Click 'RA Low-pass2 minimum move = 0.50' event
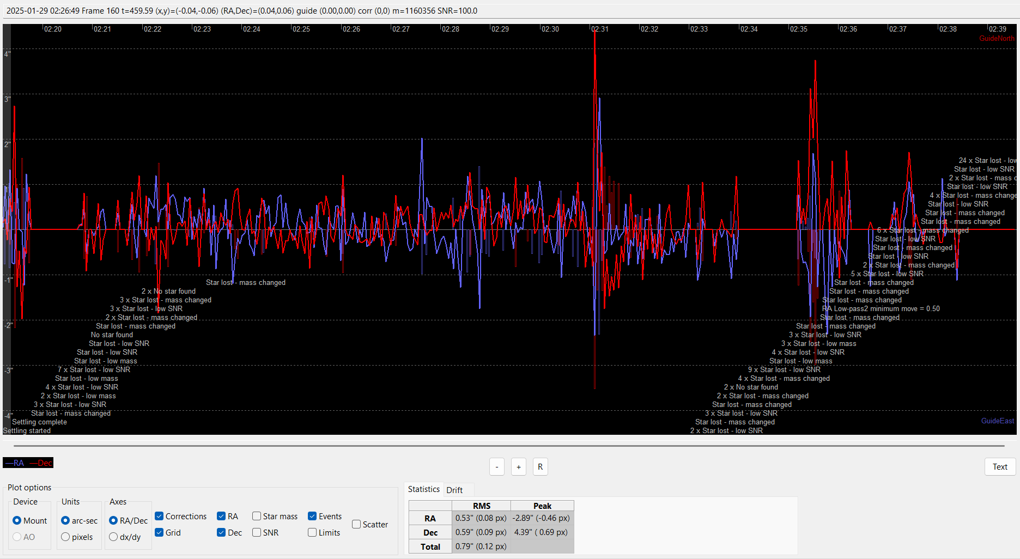This screenshot has width=1020, height=559. (x=881, y=309)
